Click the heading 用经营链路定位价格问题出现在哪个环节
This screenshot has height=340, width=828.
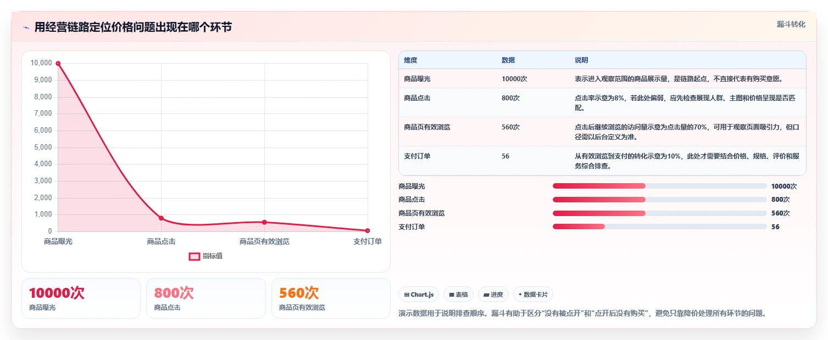click(133, 27)
